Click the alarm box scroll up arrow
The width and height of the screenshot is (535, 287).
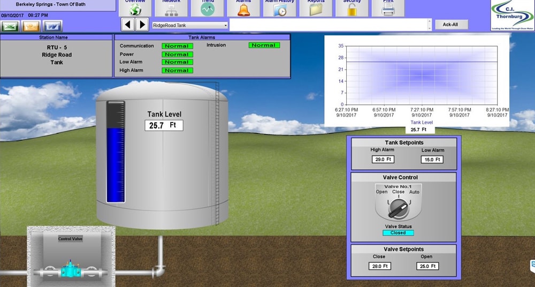tap(430, 20)
